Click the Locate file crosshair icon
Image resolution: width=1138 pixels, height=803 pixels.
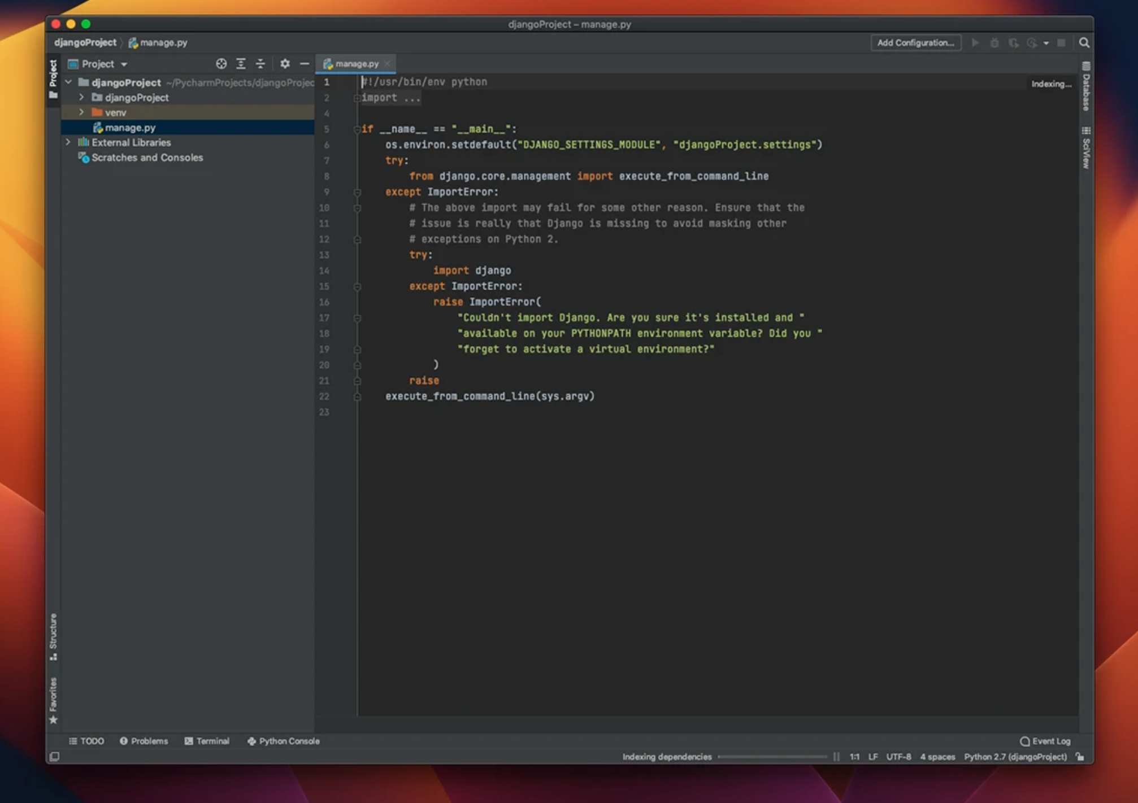point(221,63)
